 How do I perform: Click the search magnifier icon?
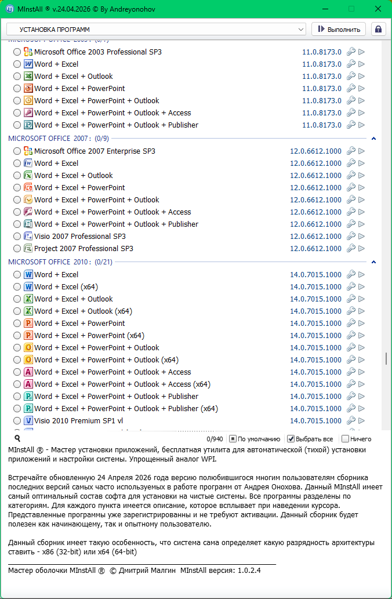(17, 439)
